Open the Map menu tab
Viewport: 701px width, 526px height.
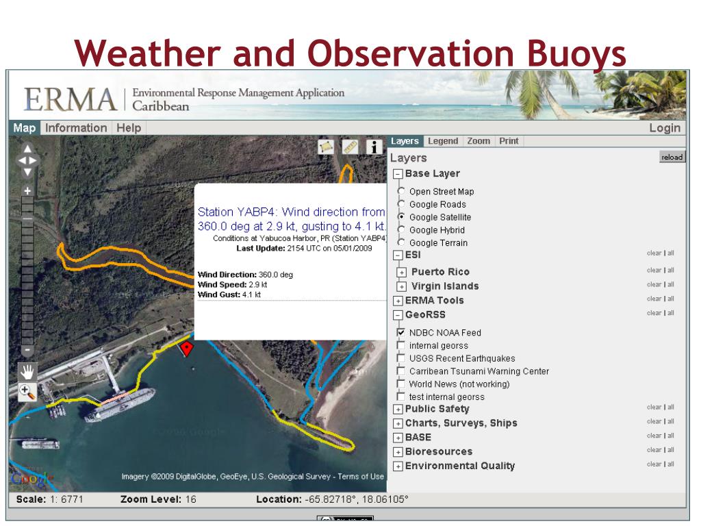(x=25, y=128)
